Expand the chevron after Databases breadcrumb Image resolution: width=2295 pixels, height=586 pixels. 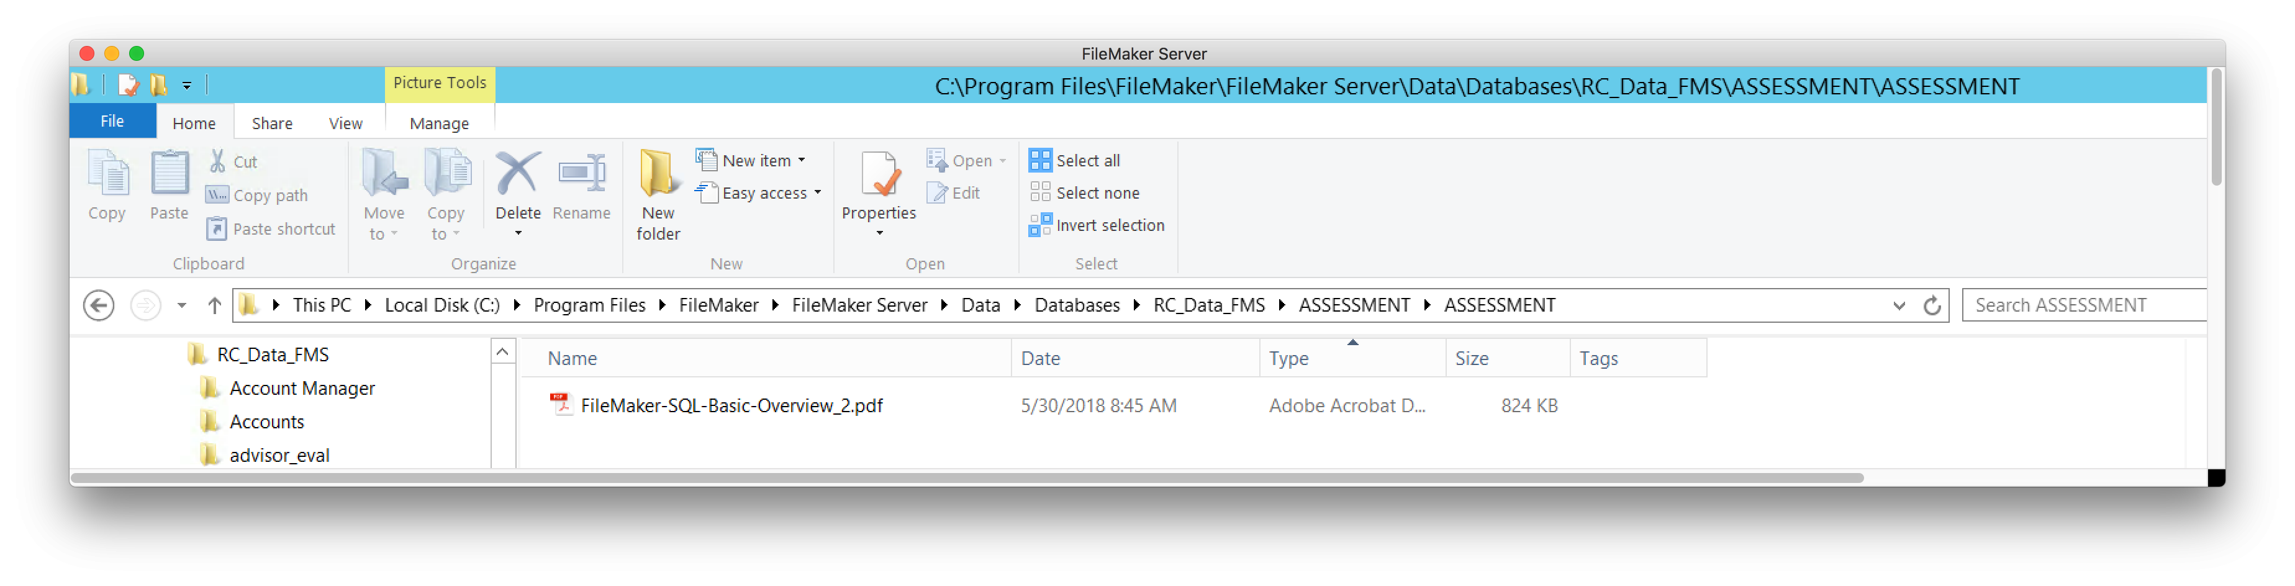(x=1137, y=305)
